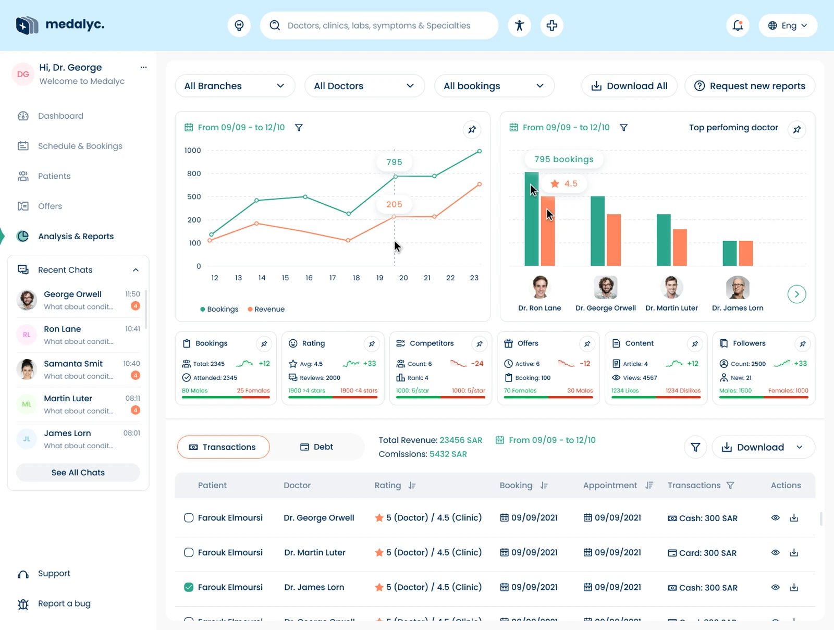Image resolution: width=834 pixels, height=630 pixels.
Task: Open the Eng language selector
Action: [788, 26]
